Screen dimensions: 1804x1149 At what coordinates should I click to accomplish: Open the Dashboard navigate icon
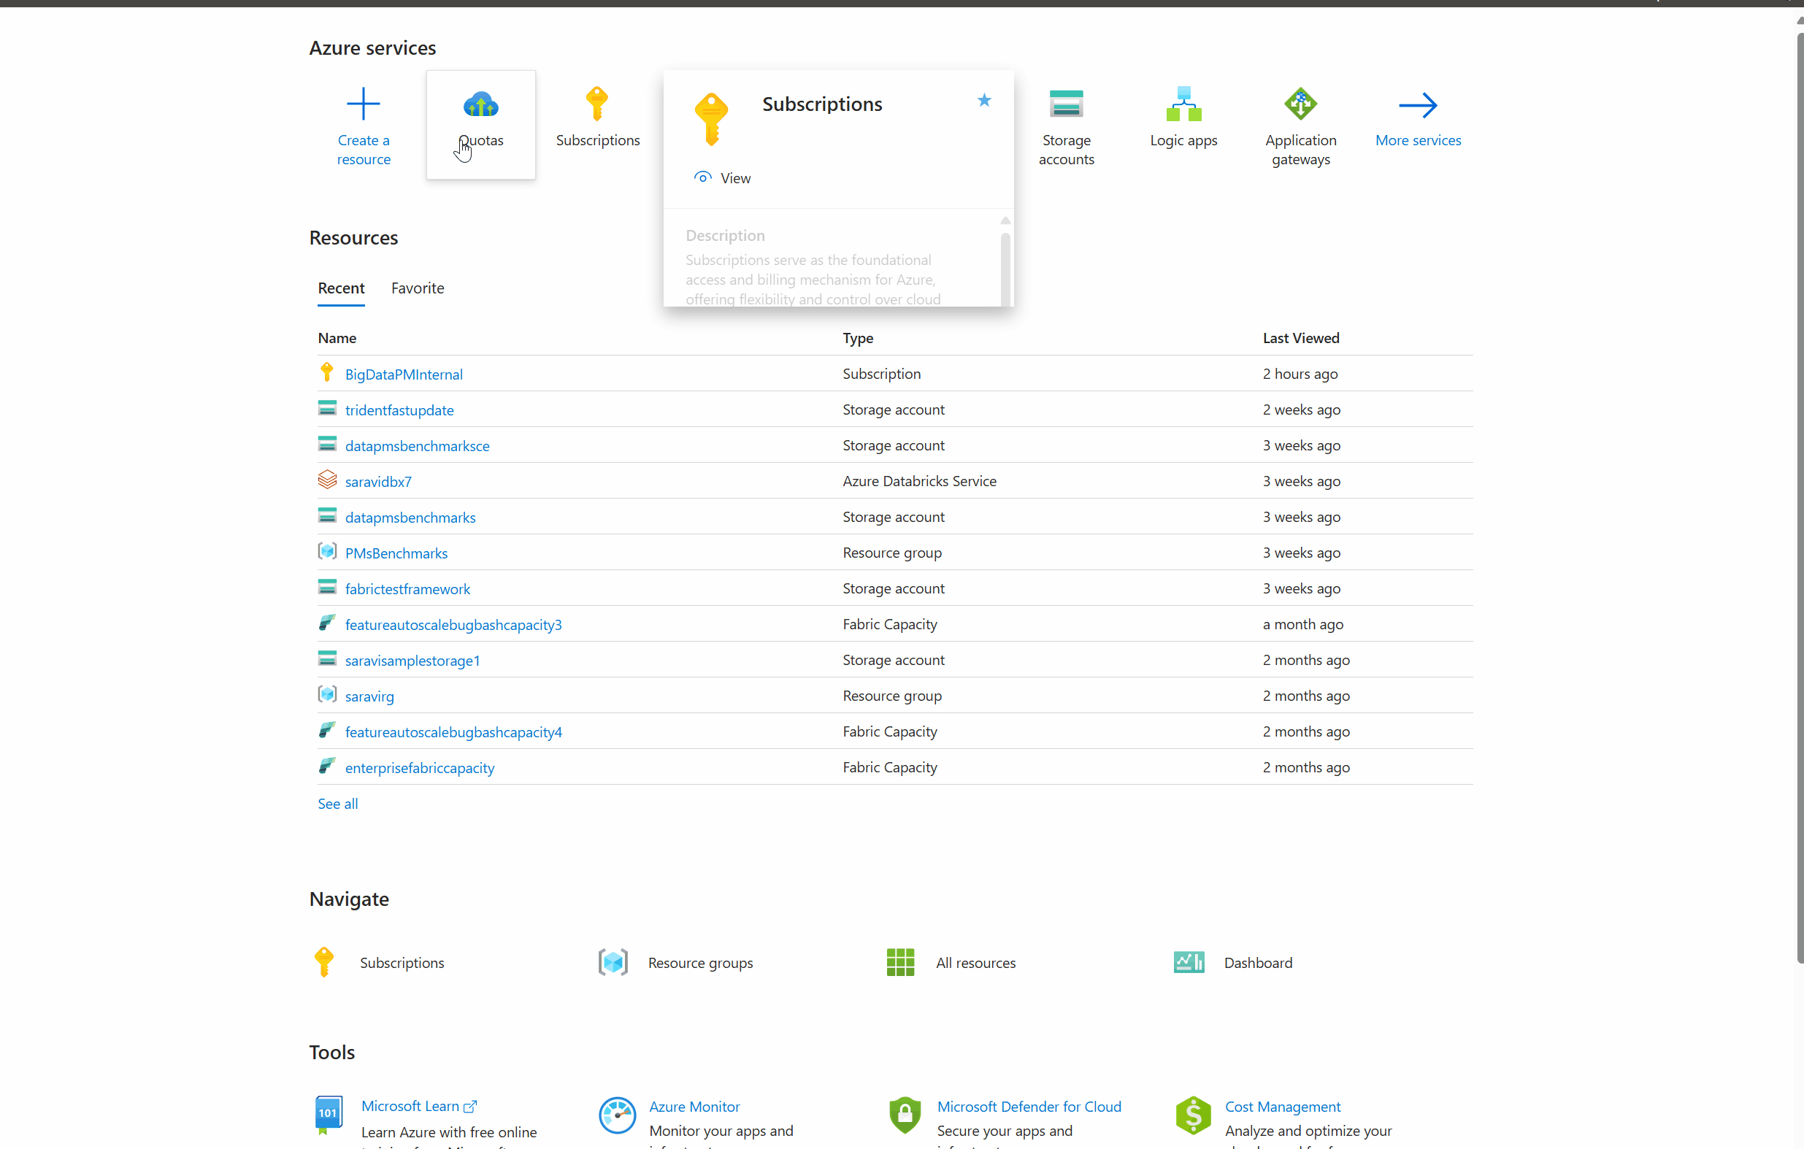tap(1188, 963)
